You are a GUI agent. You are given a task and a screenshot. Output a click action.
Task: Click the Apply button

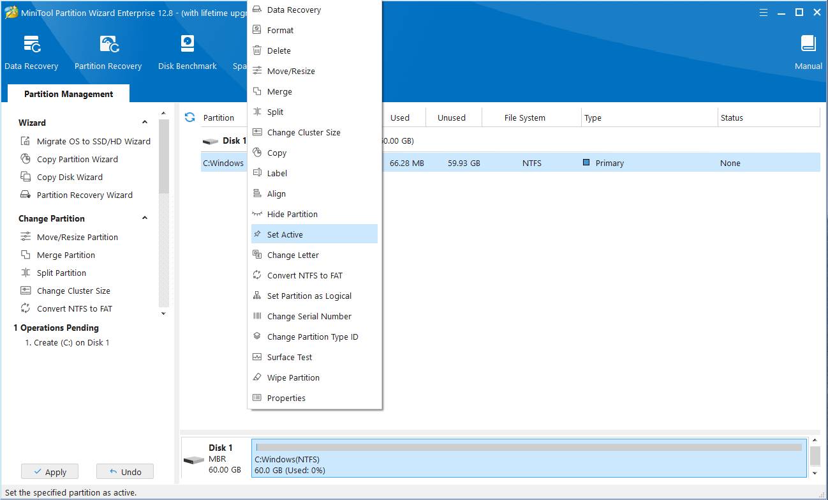click(x=49, y=472)
